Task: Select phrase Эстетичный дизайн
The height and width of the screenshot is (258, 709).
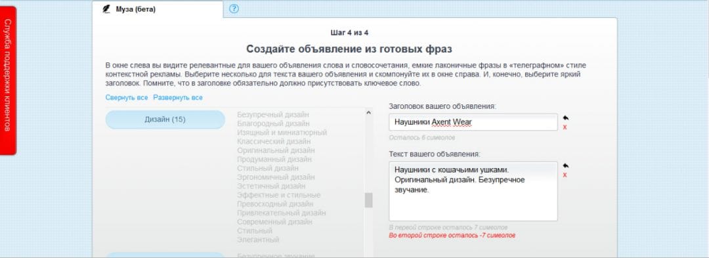Action: coord(271,186)
